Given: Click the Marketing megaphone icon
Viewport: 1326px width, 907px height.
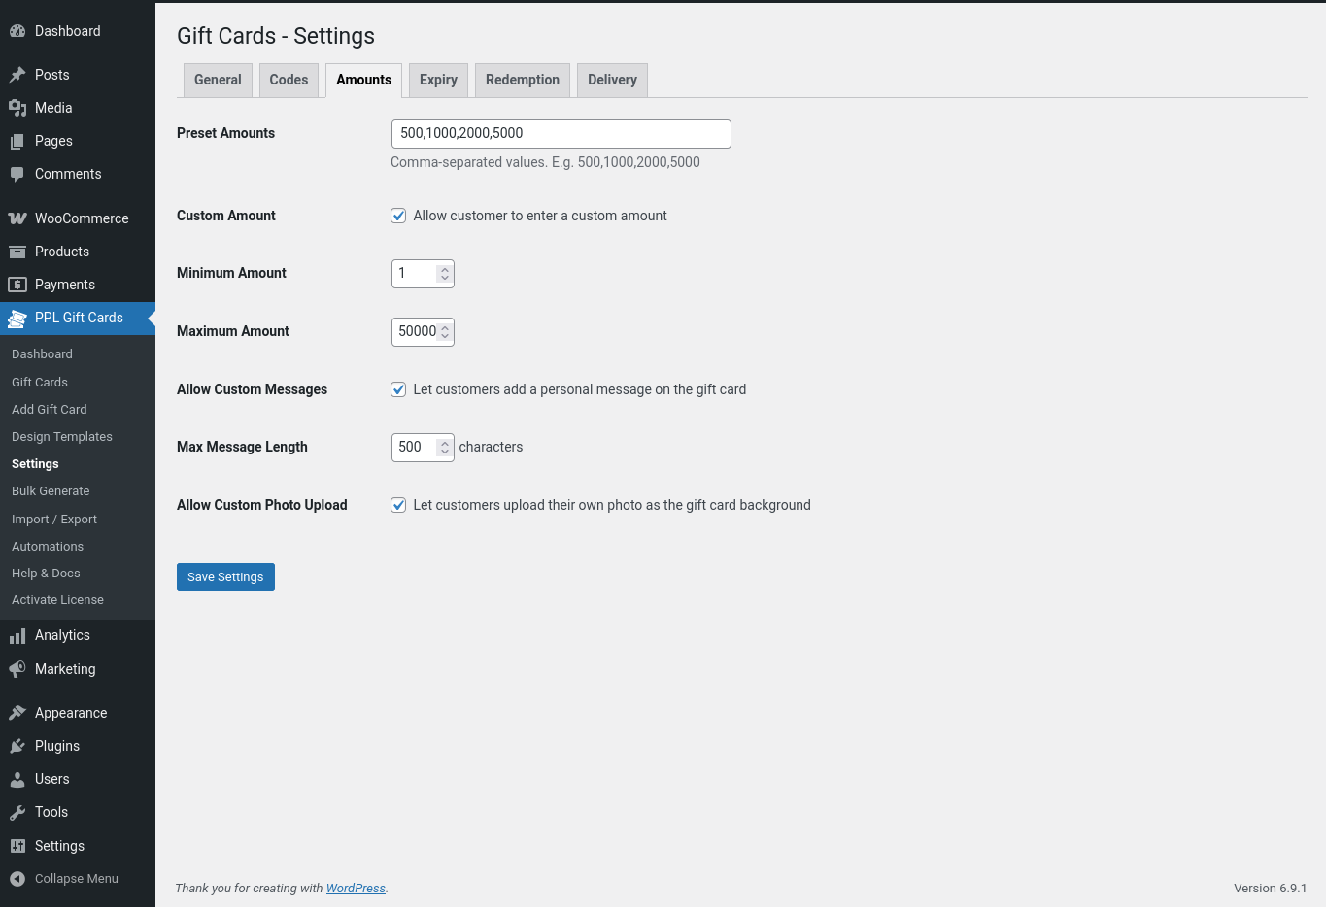Looking at the screenshot, I should pos(17,669).
